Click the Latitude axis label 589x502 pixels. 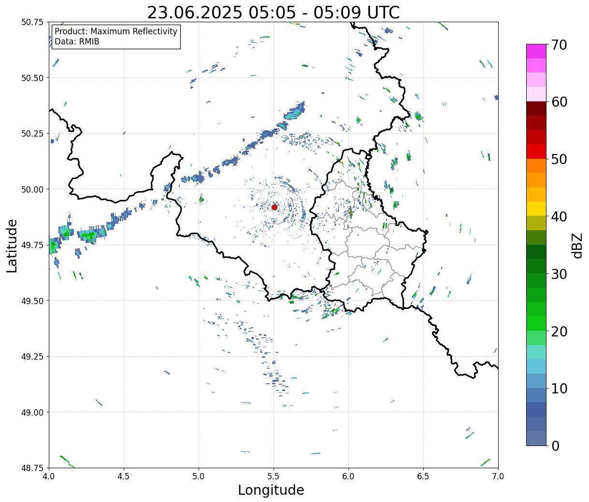coord(12,246)
